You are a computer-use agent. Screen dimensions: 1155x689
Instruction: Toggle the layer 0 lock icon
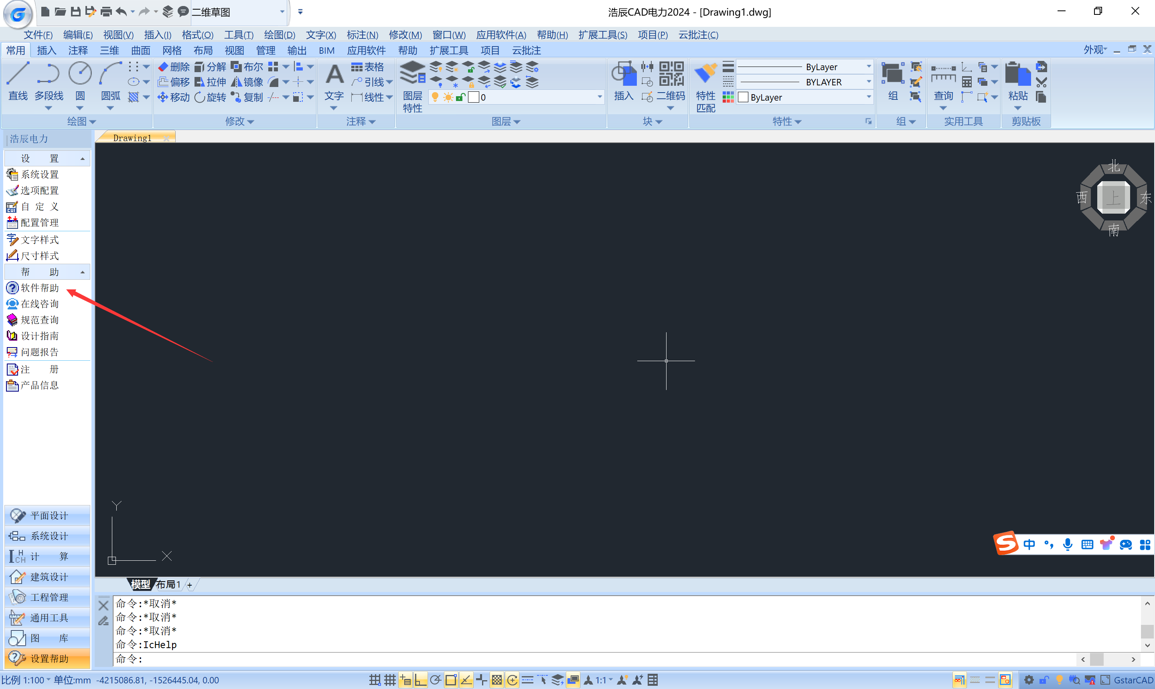460,97
